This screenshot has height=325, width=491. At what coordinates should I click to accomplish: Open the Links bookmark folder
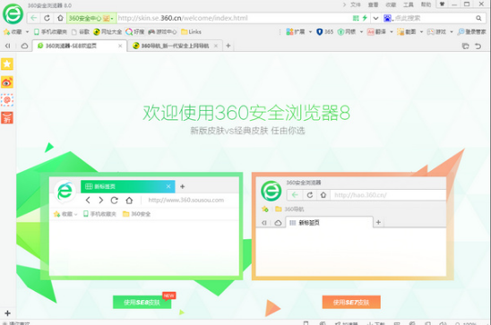(x=191, y=31)
